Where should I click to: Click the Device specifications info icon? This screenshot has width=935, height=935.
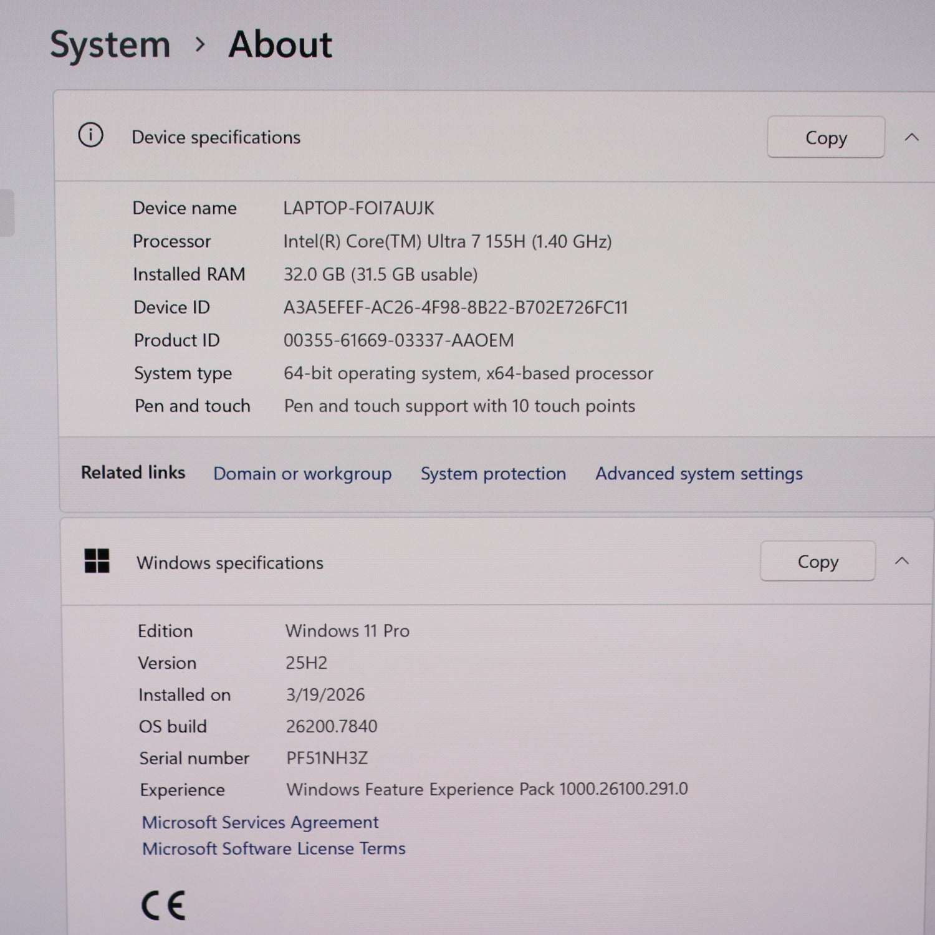[90, 135]
